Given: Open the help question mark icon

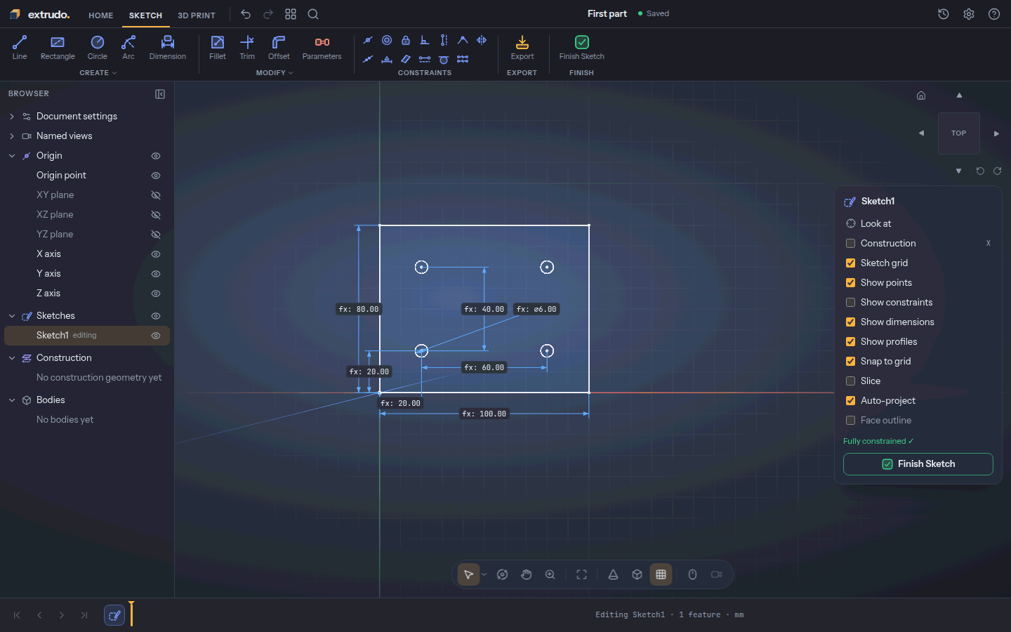Looking at the screenshot, I should (x=994, y=14).
